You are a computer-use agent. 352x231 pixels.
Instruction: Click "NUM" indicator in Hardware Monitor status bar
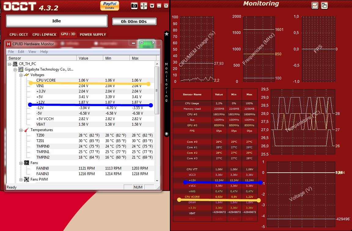coord(138,187)
